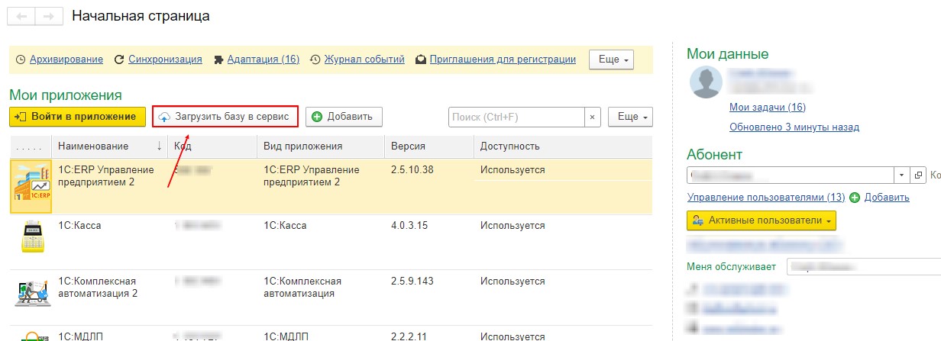Focus the Поиск (Ctrl+F) search field
The width and height of the screenshot is (941, 341).
point(516,117)
